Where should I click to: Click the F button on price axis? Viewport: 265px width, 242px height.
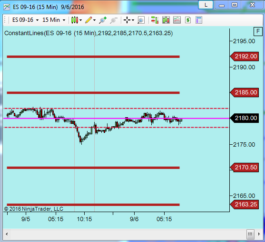258,31
